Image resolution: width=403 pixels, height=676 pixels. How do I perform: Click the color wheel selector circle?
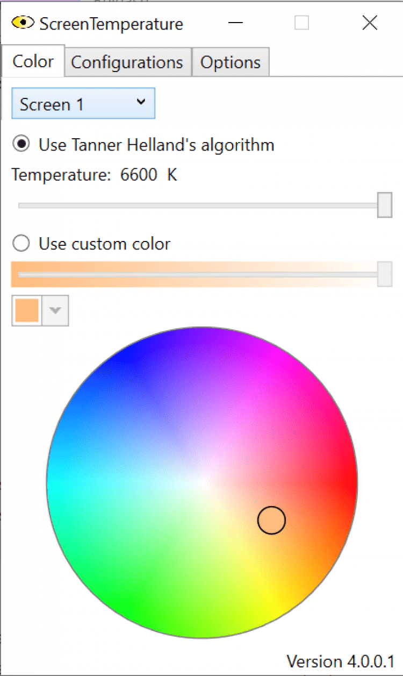271,520
